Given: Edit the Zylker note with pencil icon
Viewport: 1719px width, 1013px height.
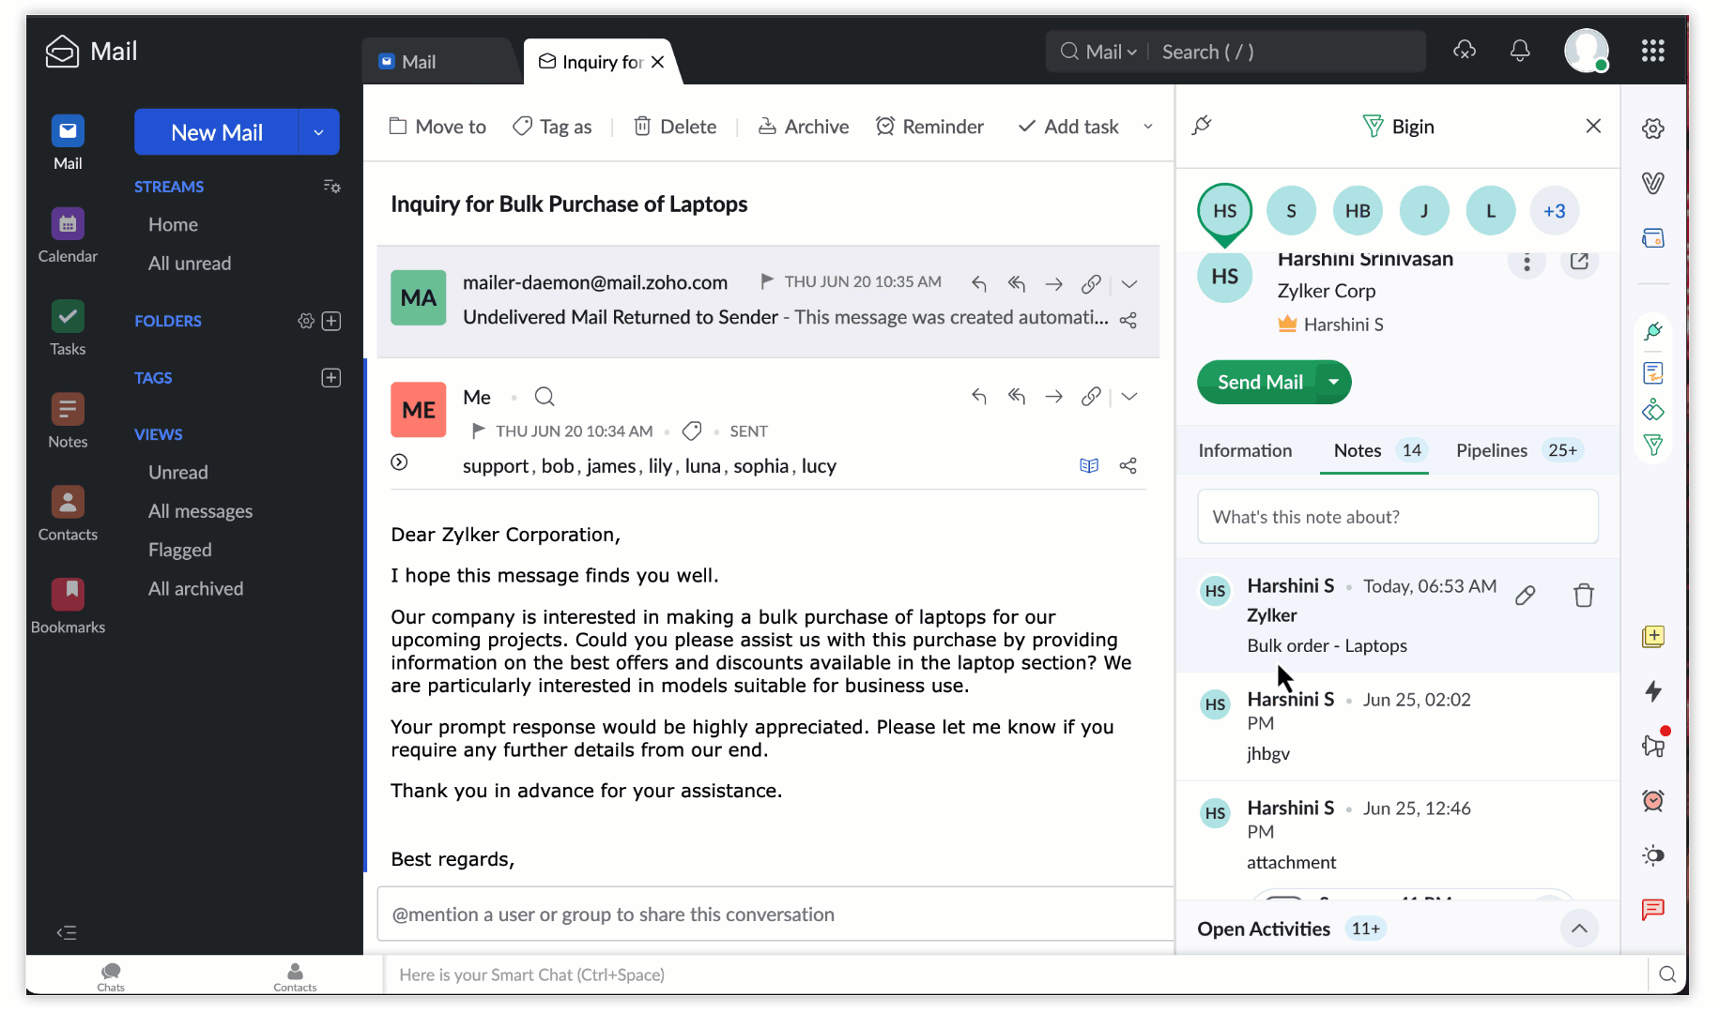Looking at the screenshot, I should click(x=1526, y=595).
